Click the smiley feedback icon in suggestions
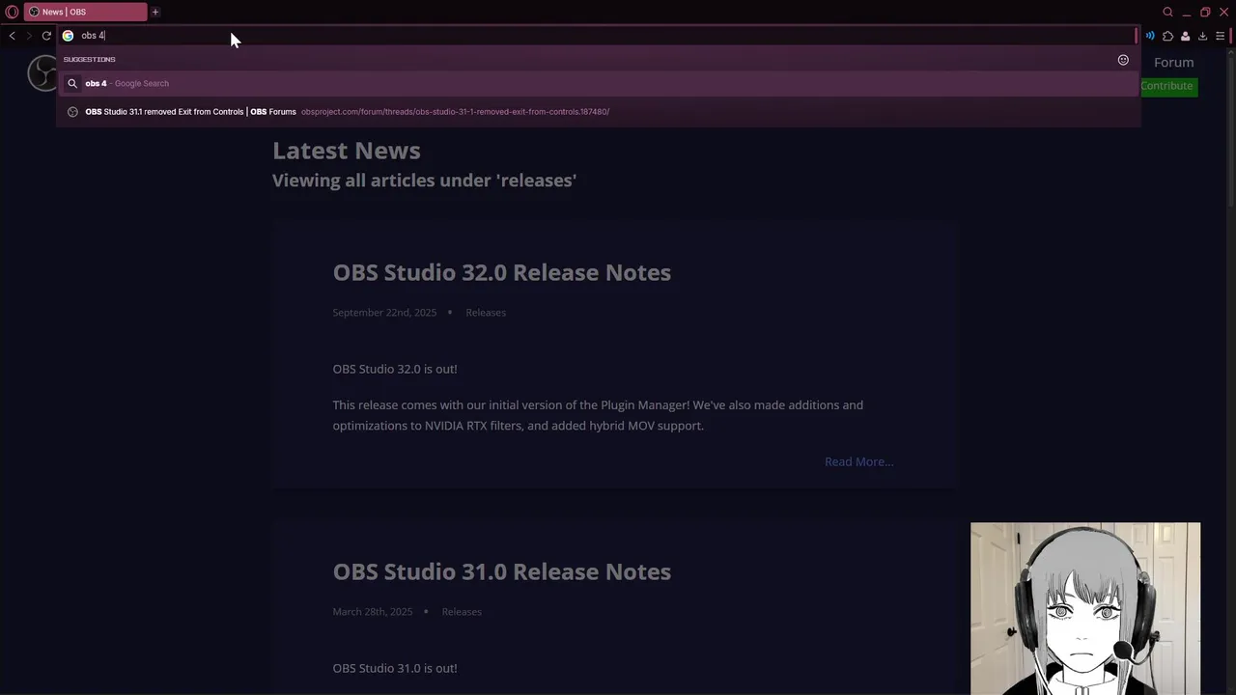This screenshot has width=1236, height=695. [1123, 60]
